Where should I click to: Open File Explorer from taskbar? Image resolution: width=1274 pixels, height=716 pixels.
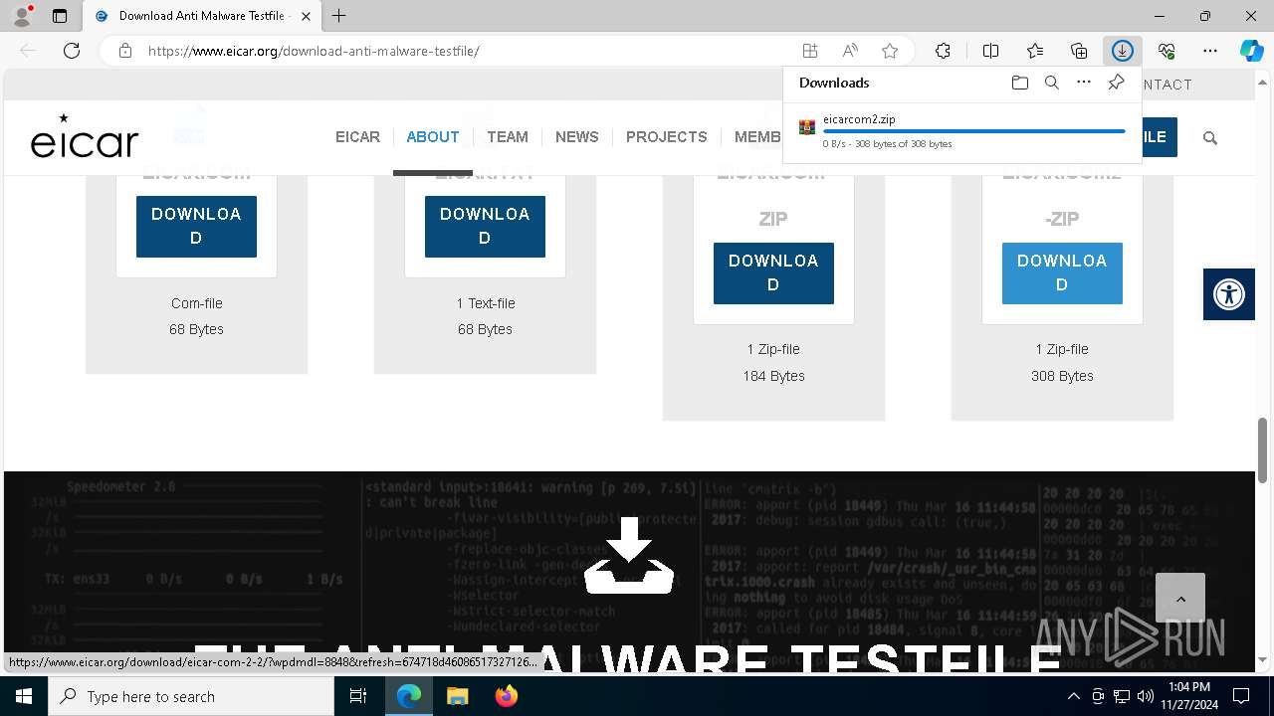[457, 696]
